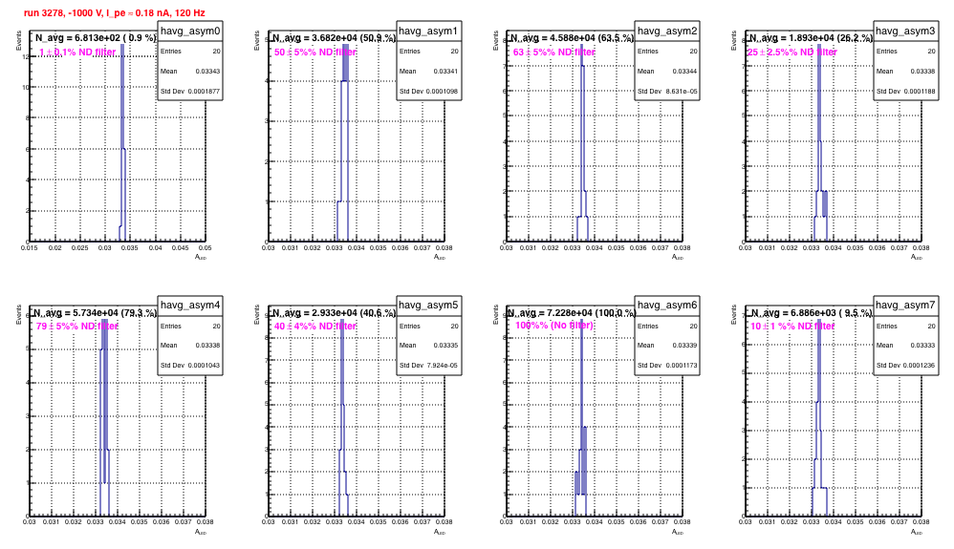Select the magenta 25 ± 2.5% ND filter label

(792, 53)
